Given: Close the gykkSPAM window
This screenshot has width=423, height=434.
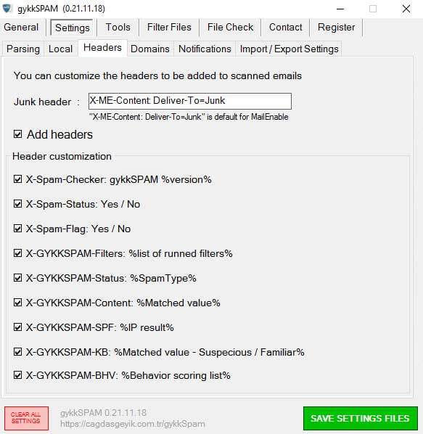Looking at the screenshot, I should click(x=406, y=9).
